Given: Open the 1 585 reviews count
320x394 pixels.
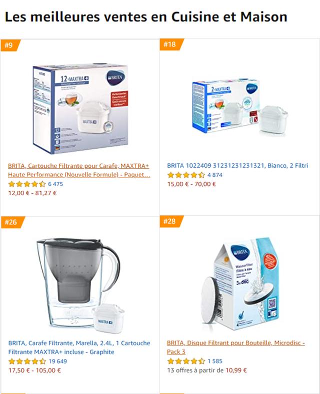Looking at the screenshot, I should tap(215, 361).
